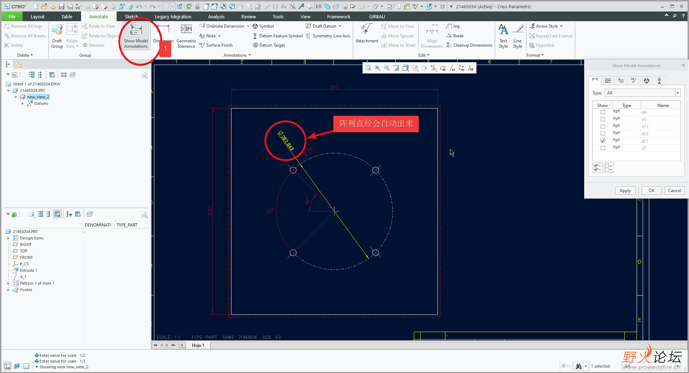Check the Show box for d13
689x373 pixels.
(603, 126)
